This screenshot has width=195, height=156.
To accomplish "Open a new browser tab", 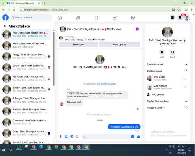I will tap(44, 3).
